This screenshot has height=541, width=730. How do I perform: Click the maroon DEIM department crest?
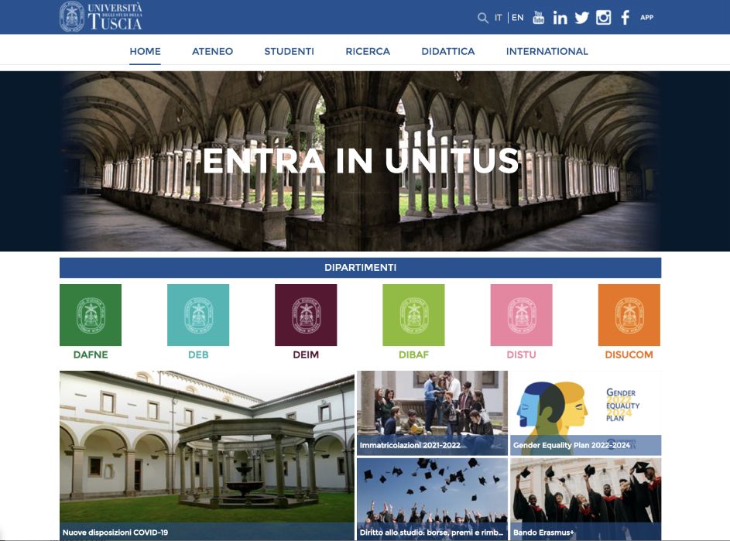pyautogui.click(x=307, y=313)
